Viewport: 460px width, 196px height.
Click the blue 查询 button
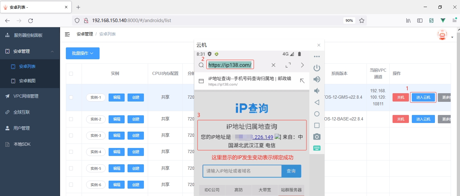coord(291,171)
